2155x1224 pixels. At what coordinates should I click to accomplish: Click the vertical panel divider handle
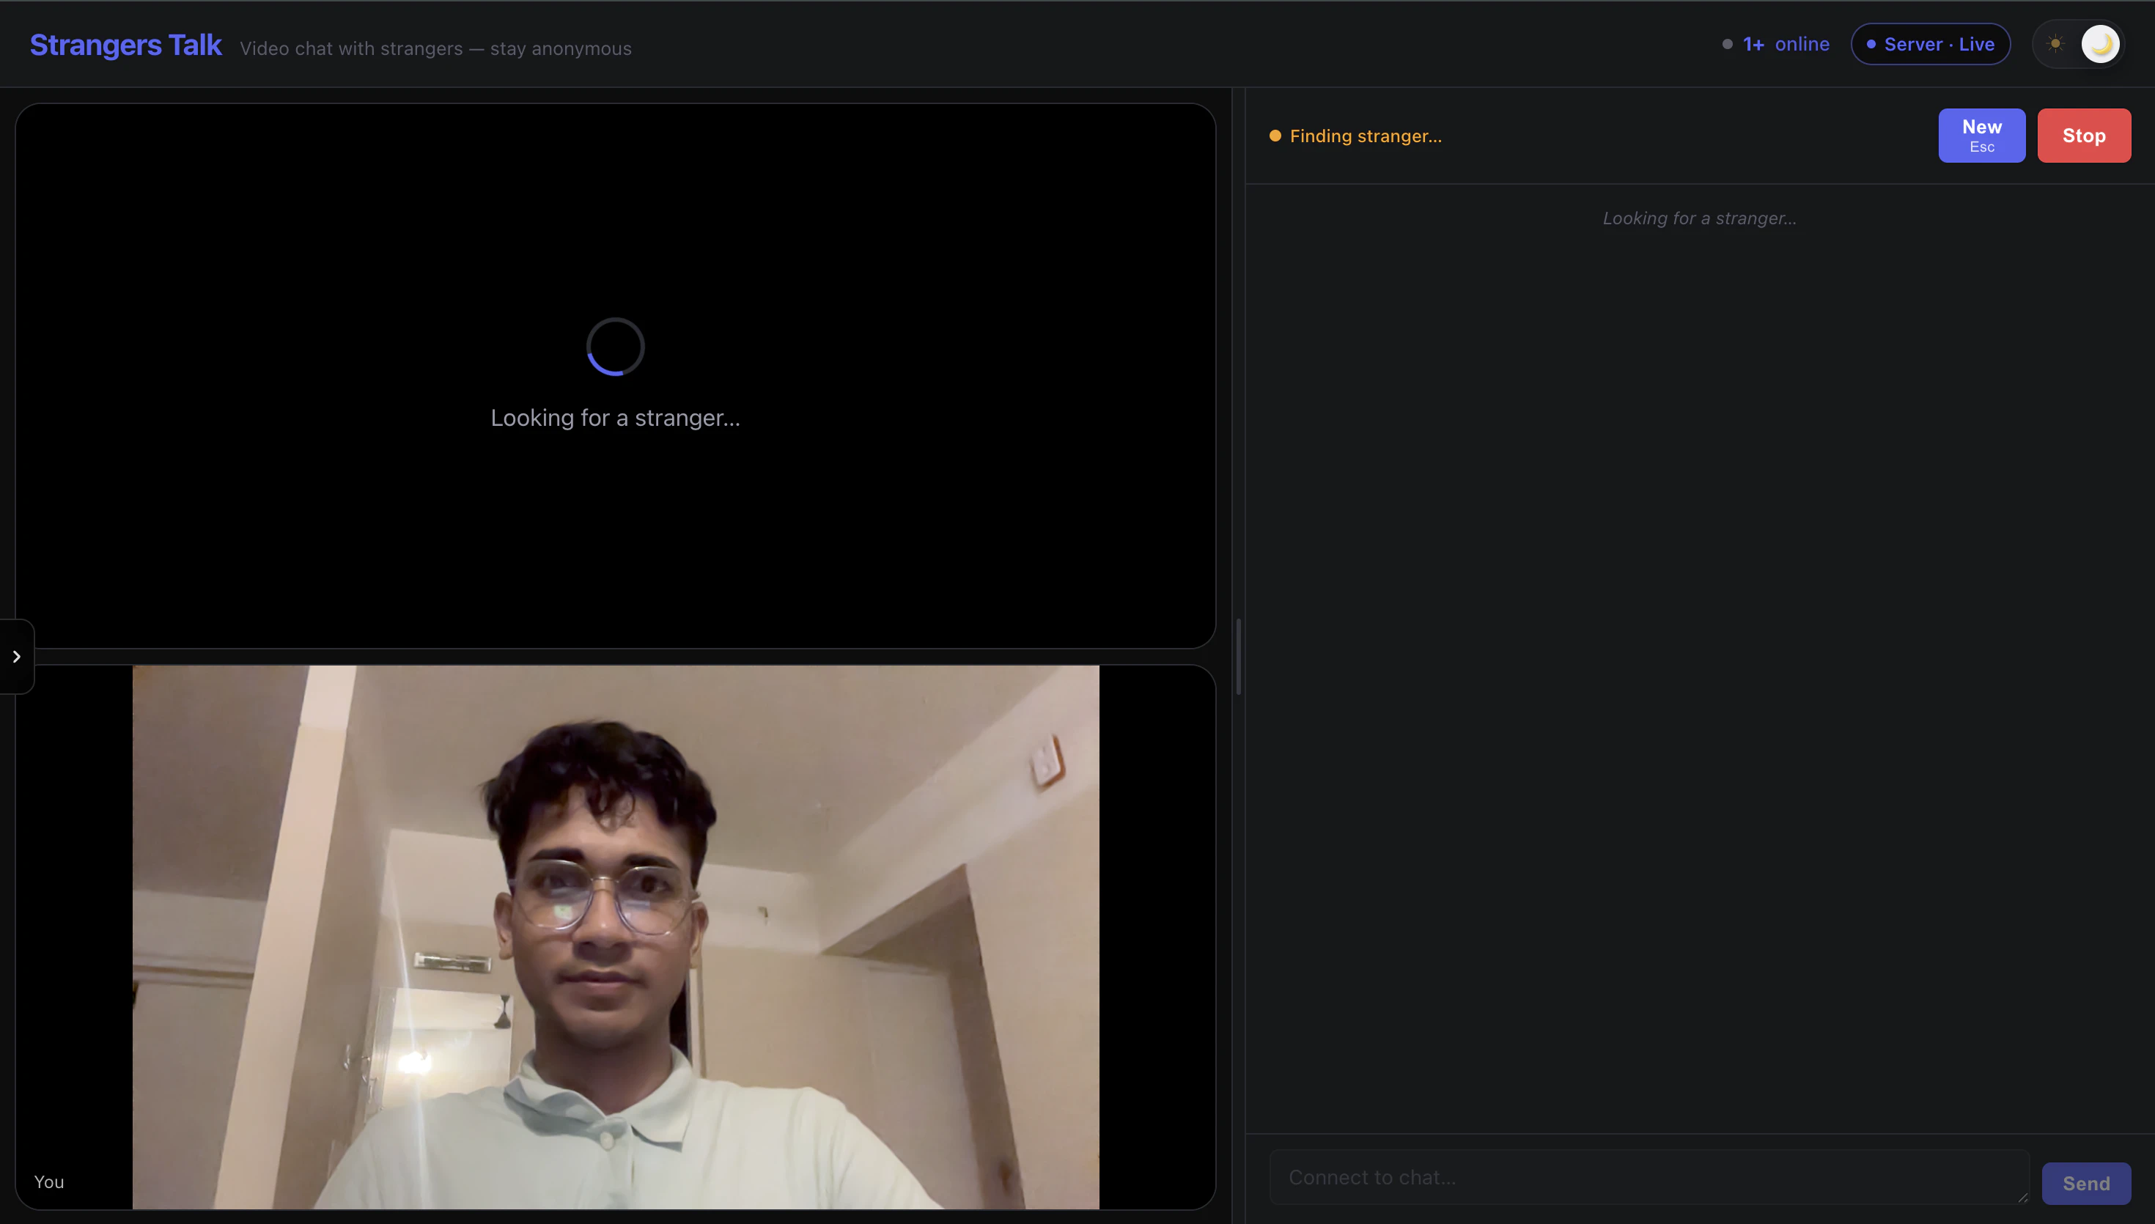(1238, 657)
